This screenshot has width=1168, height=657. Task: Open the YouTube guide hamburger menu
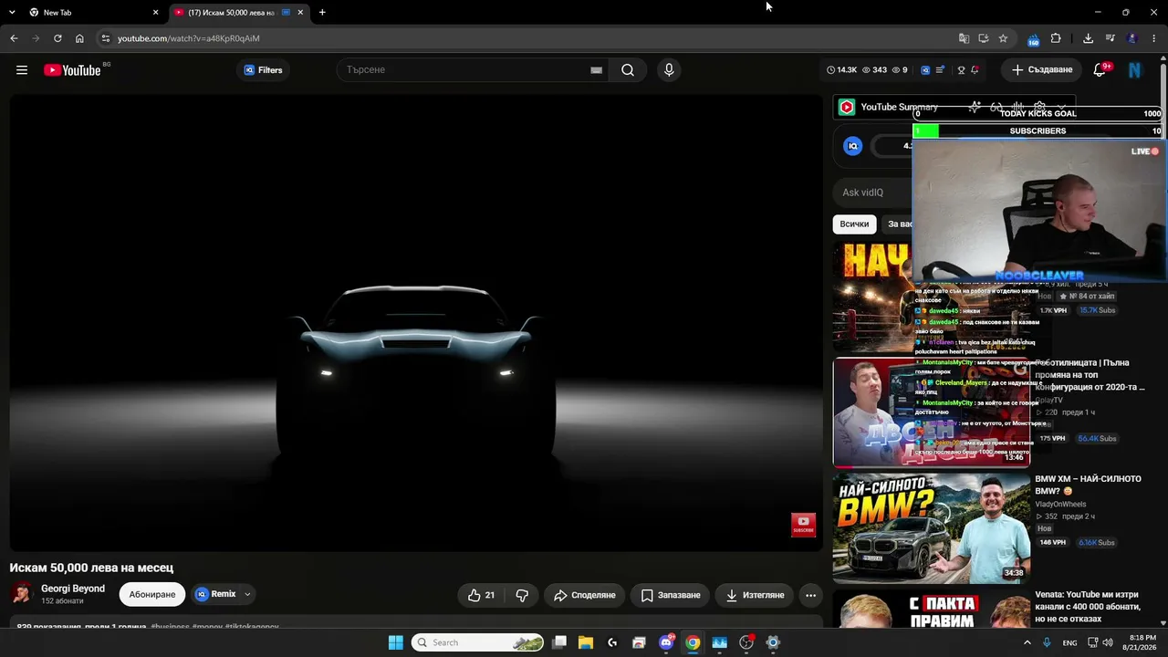[x=22, y=70]
